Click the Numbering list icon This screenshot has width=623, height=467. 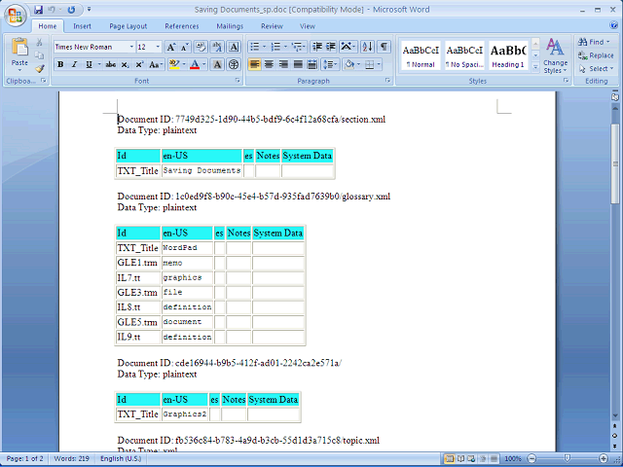(275, 47)
